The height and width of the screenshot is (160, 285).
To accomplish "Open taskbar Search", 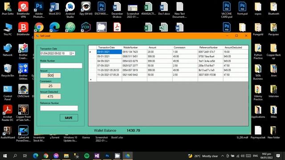I will pyautogui.click(x=15, y=156).
